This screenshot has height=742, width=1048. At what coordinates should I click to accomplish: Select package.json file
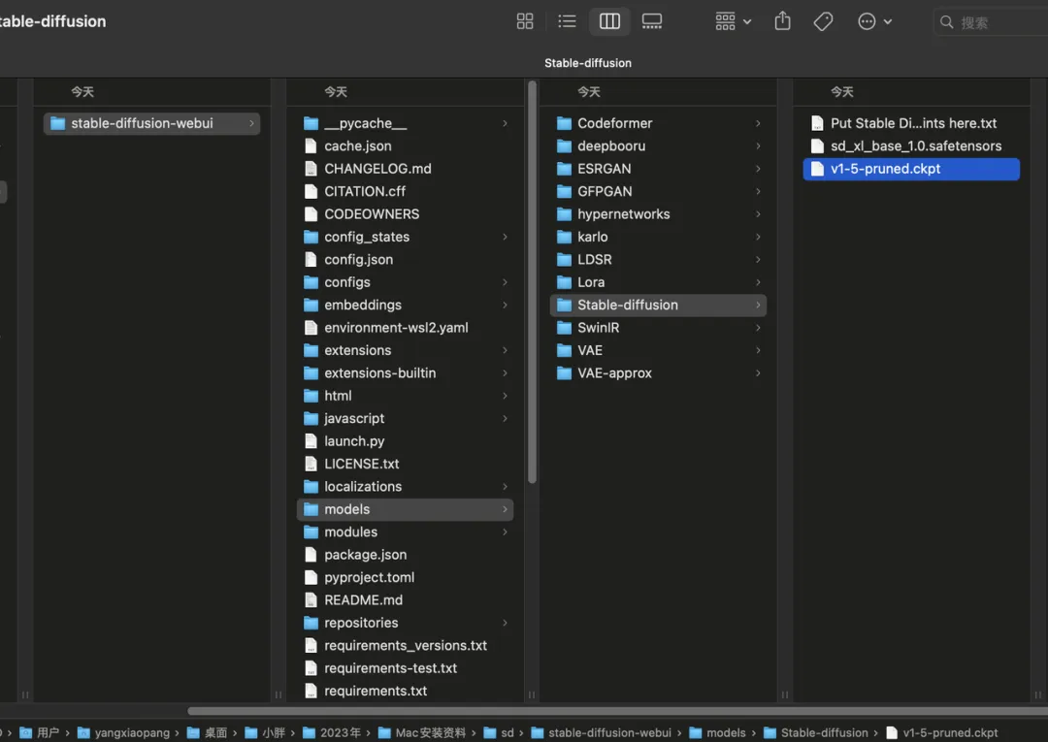[405, 555]
